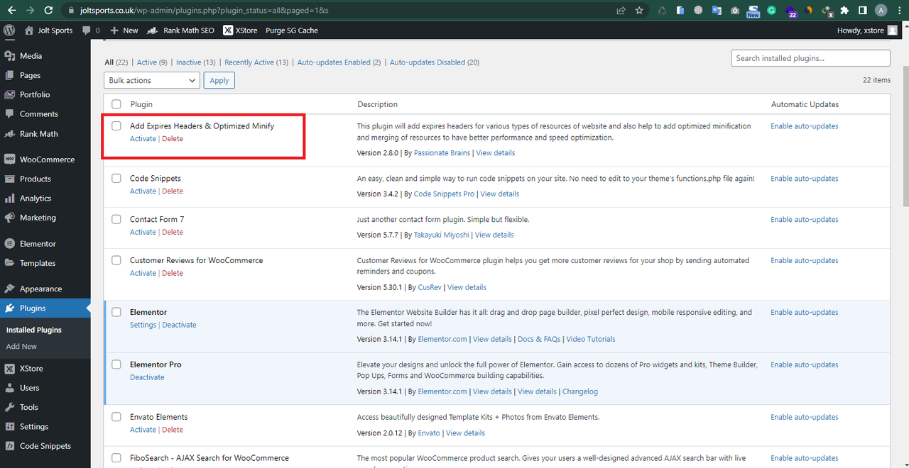Click the Apply bulk action button

(219, 81)
